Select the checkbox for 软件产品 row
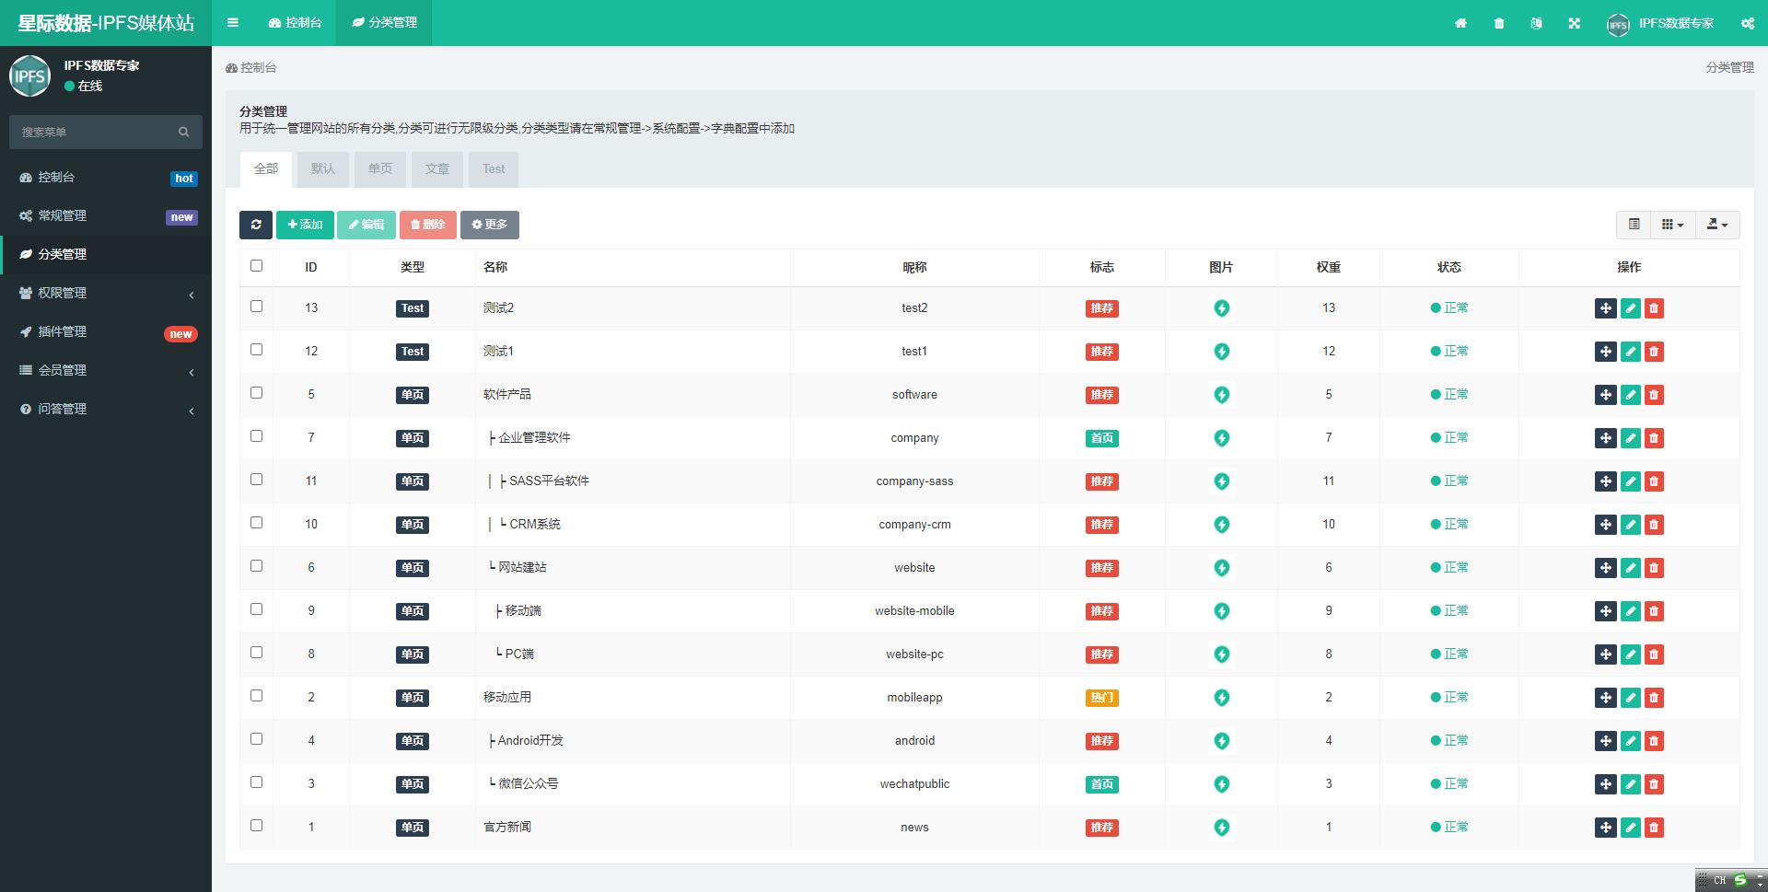The width and height of the screenshot is (1768, 892). tap(256, 393)
